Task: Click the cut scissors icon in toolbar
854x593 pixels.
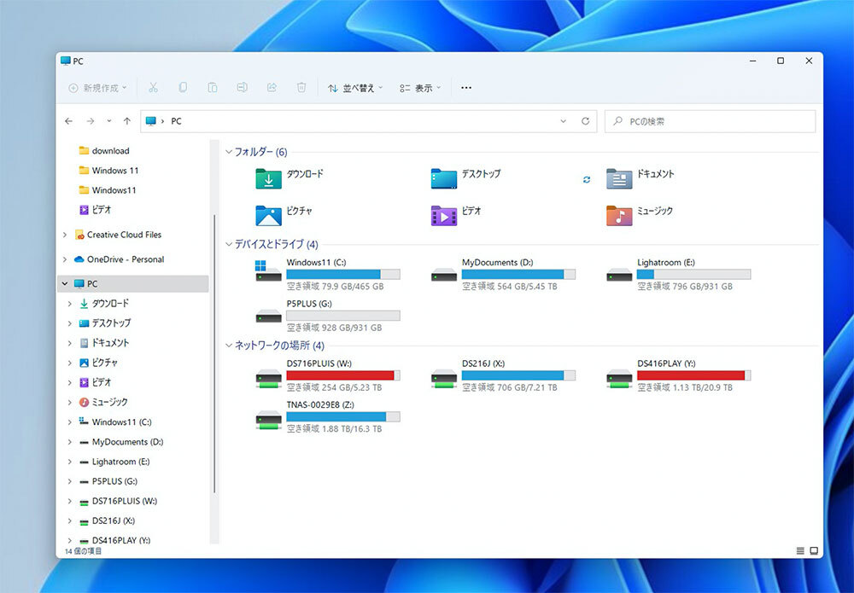Action: (153, 87)
